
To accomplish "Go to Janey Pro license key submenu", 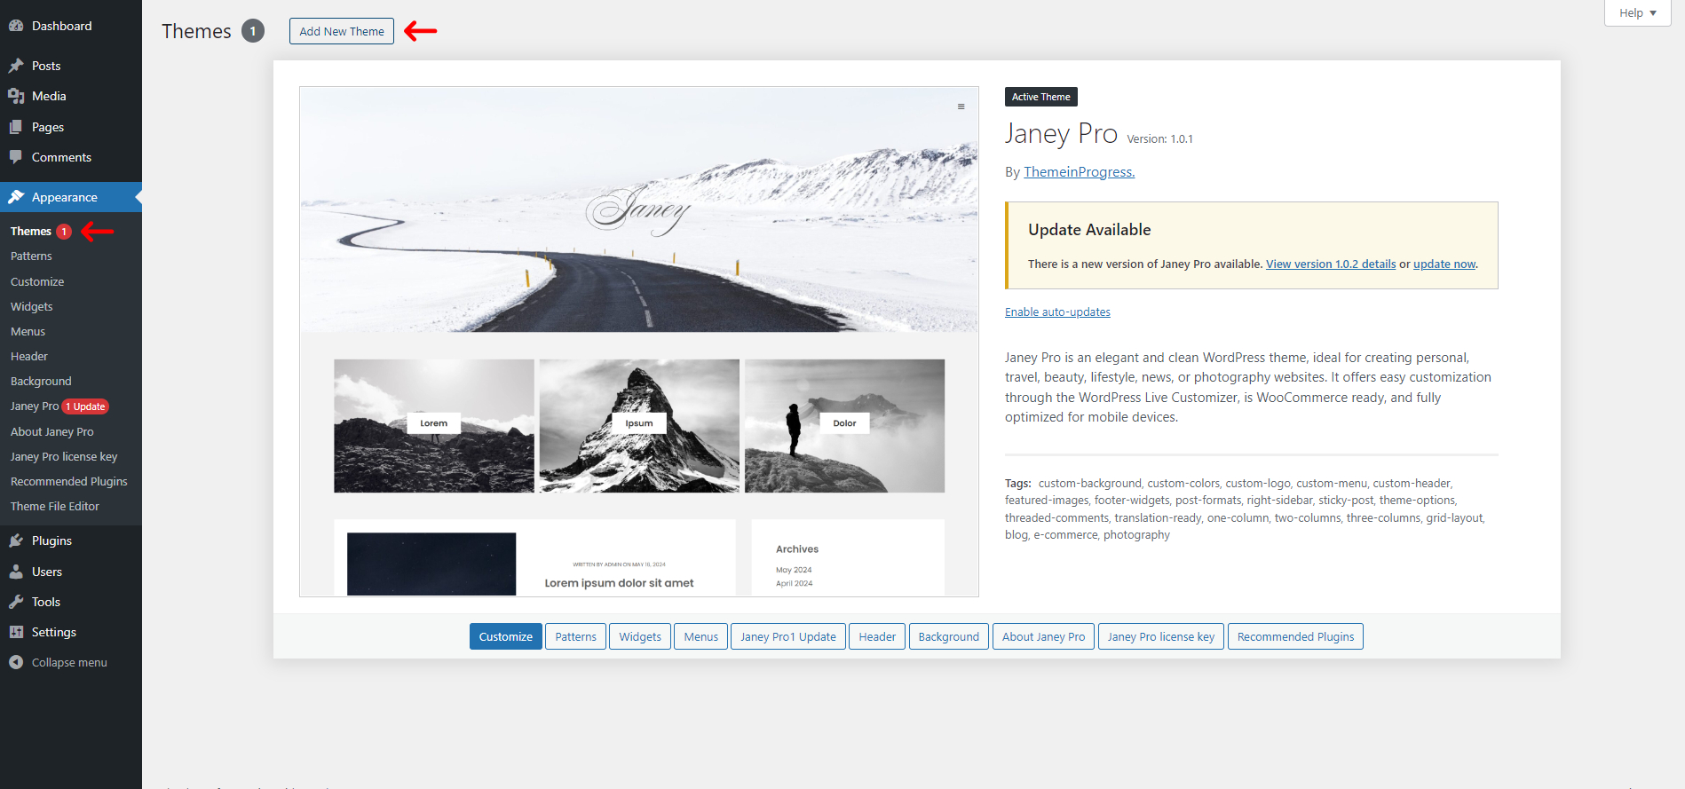I will point(64,456).
